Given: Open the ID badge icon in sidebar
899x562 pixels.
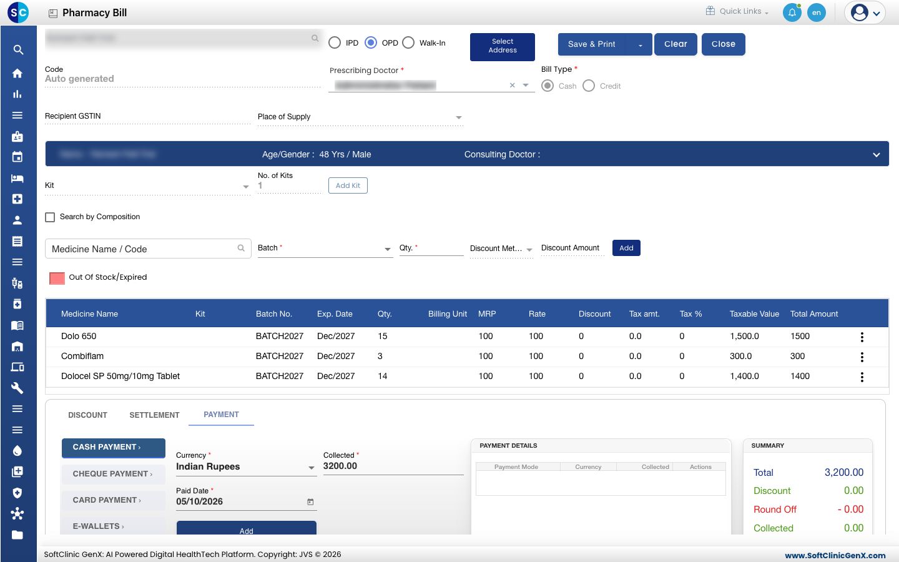Looking at the screenshot, I should tap(17, 136).
